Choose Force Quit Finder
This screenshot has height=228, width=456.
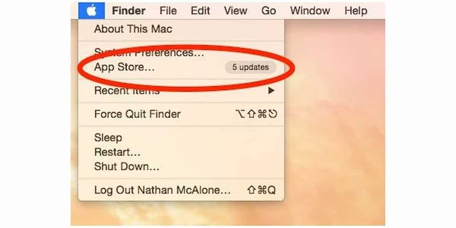(x=181, y=114)
